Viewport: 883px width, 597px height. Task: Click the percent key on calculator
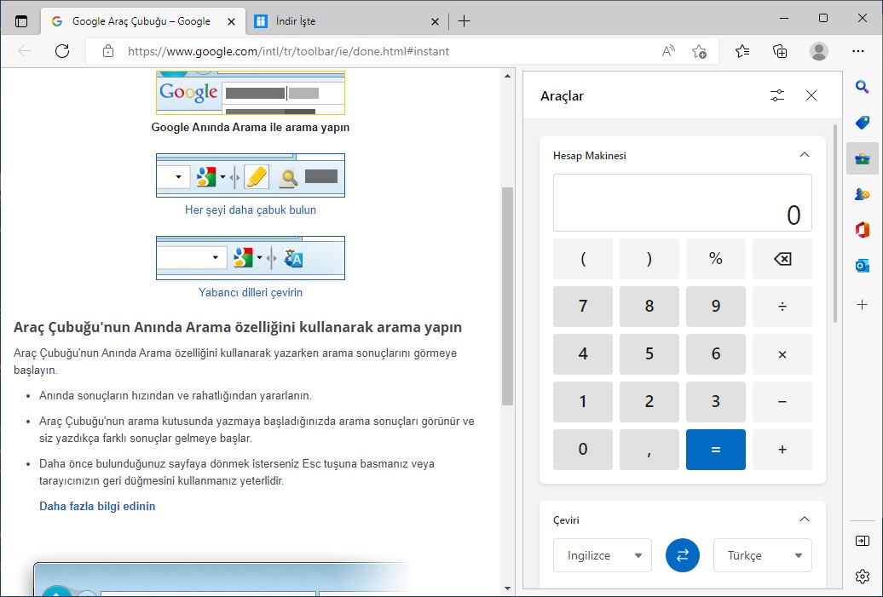coord(716,259)
